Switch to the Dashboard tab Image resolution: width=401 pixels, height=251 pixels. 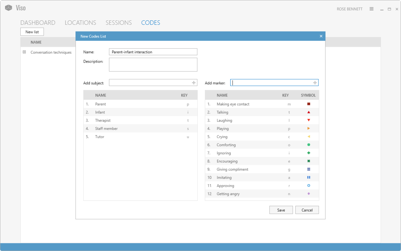coord(38,23)
